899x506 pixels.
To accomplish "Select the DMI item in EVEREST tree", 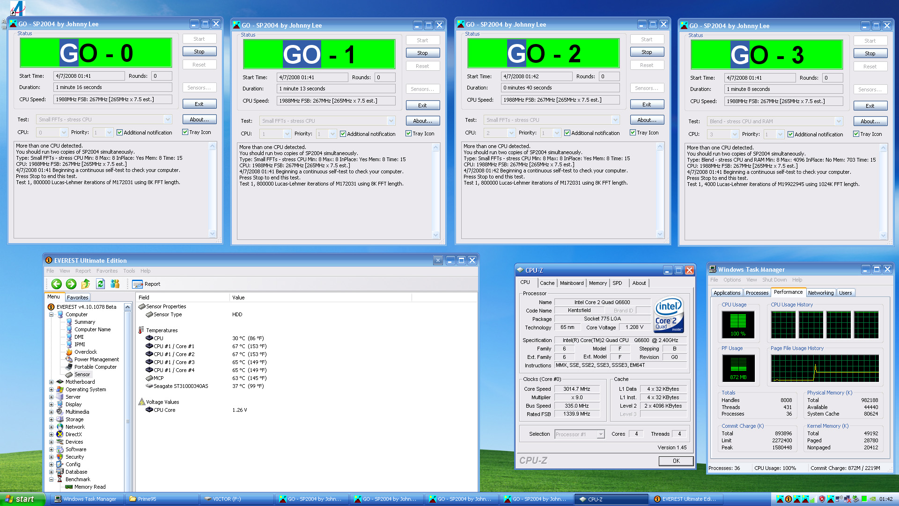I will (x=79, y=337).
